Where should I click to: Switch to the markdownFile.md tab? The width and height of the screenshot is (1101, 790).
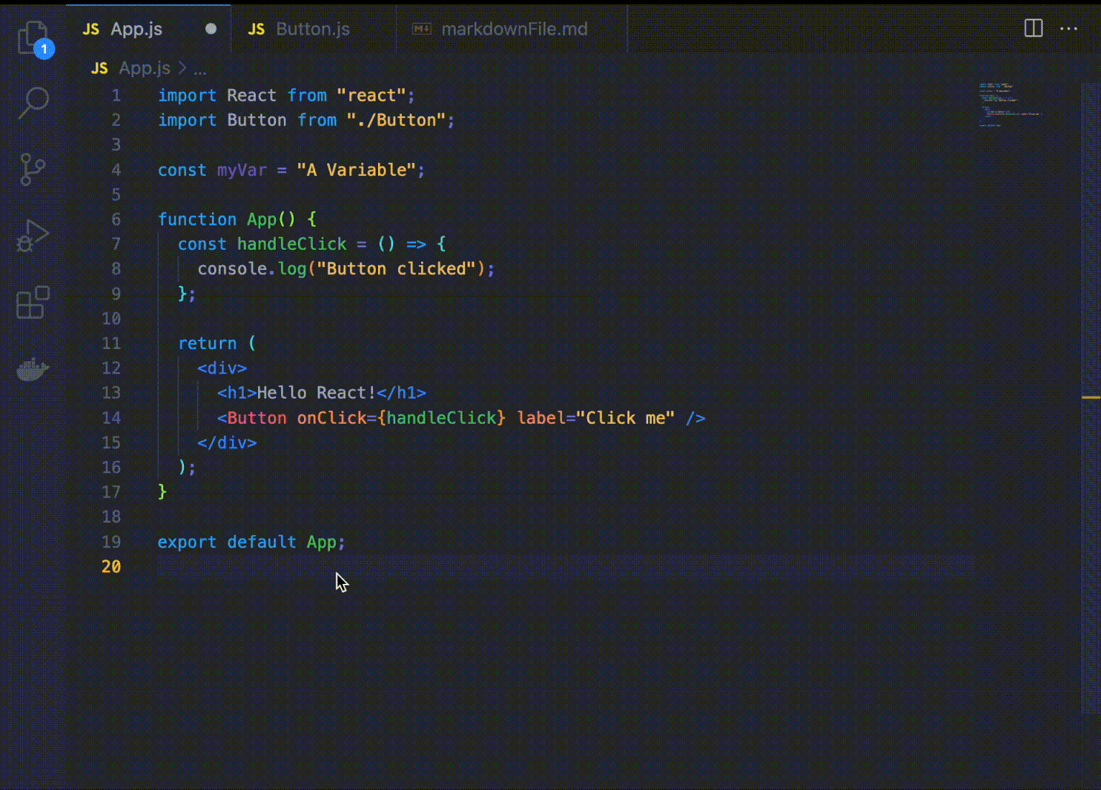point(513,29)
